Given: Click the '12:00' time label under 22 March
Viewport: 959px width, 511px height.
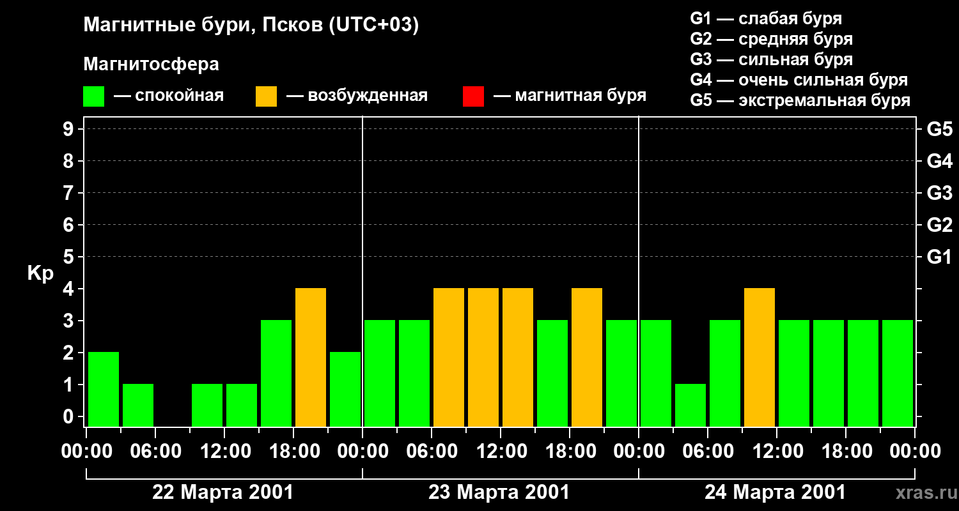Looking at the screenshot, I should pos(224,452).
